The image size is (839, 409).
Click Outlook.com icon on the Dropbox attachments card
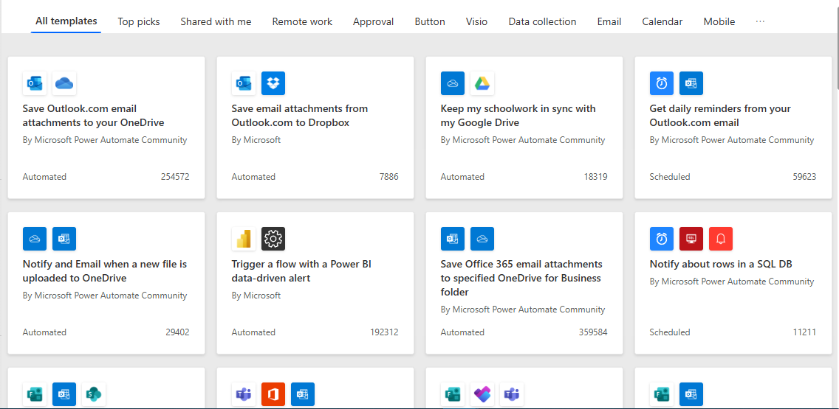(244, 83)
